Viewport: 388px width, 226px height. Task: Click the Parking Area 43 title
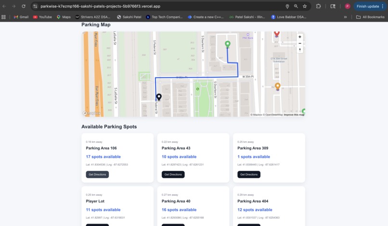(176, 148)
